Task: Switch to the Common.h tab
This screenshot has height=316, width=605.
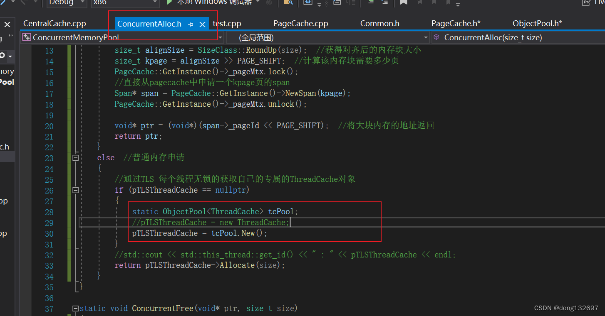Action: 379,24
